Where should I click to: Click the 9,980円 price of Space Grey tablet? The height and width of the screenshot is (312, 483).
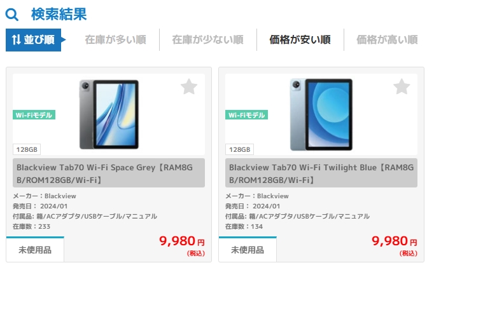[x=182, y=241]
